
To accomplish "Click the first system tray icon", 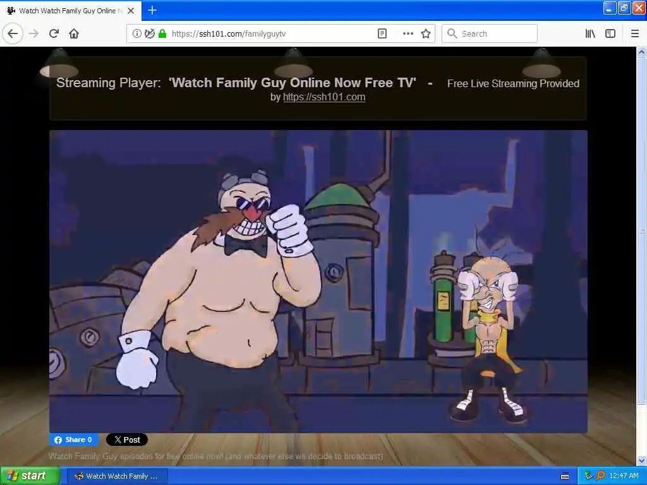I will [588, 476].
